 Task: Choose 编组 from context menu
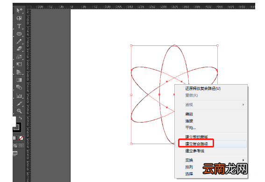[189, 114]
